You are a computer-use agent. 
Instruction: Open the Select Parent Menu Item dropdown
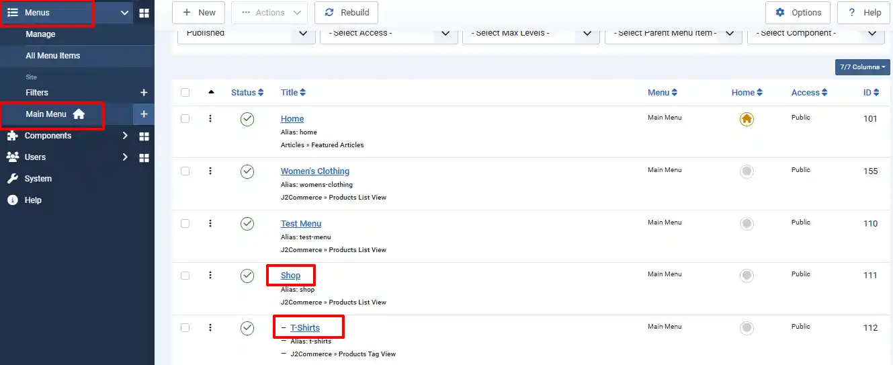(x=674, y=33)
